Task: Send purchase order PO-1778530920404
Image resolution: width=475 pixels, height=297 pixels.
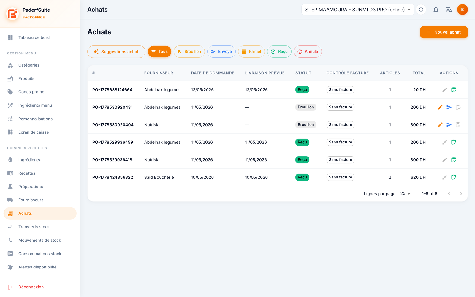Action: point(449,125)
